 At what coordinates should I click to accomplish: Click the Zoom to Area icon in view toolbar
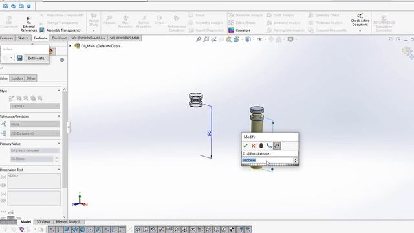[206, 39]
